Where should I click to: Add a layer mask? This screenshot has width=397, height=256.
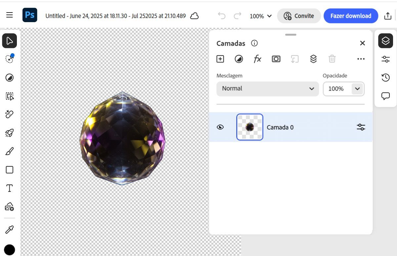click(276, 59)
